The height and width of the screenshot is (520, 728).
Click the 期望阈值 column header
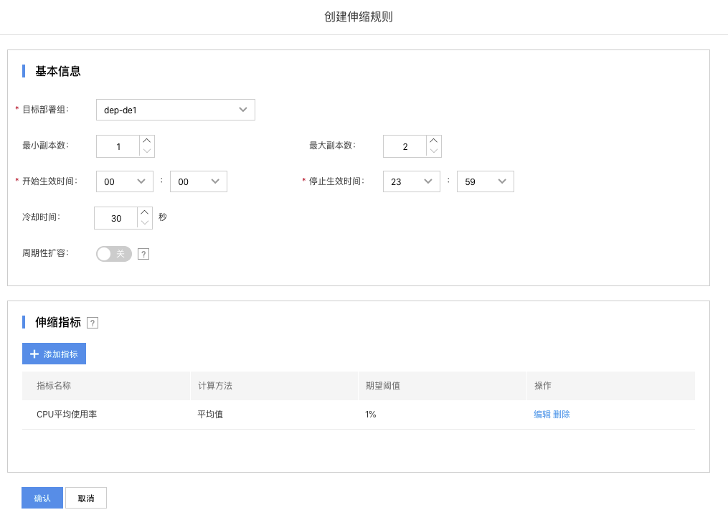(443, 385)
